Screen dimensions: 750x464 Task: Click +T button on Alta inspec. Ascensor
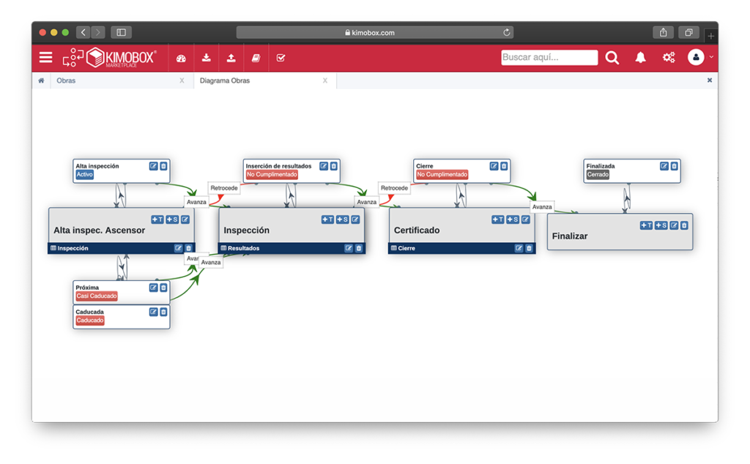click(157, 220)
